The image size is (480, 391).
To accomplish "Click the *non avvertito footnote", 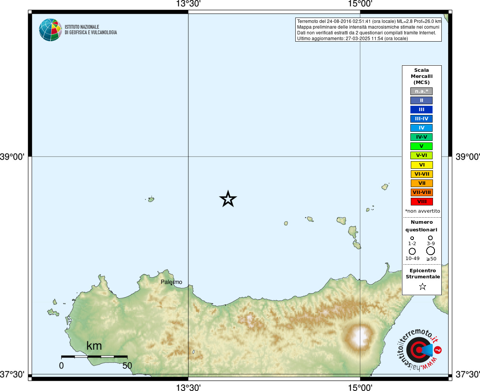I will [x=423, y=211].
